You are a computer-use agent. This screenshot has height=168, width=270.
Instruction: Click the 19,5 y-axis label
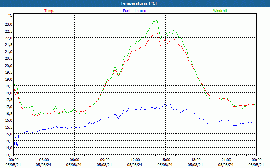point(9,72)
